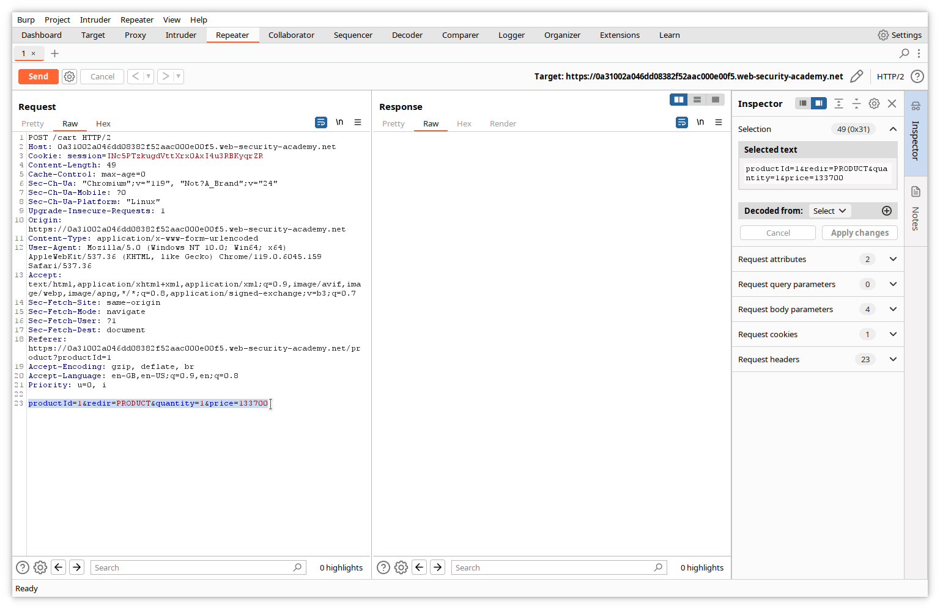Expand the Request headers section
940x609 pixels.
[x=892, y=360]
